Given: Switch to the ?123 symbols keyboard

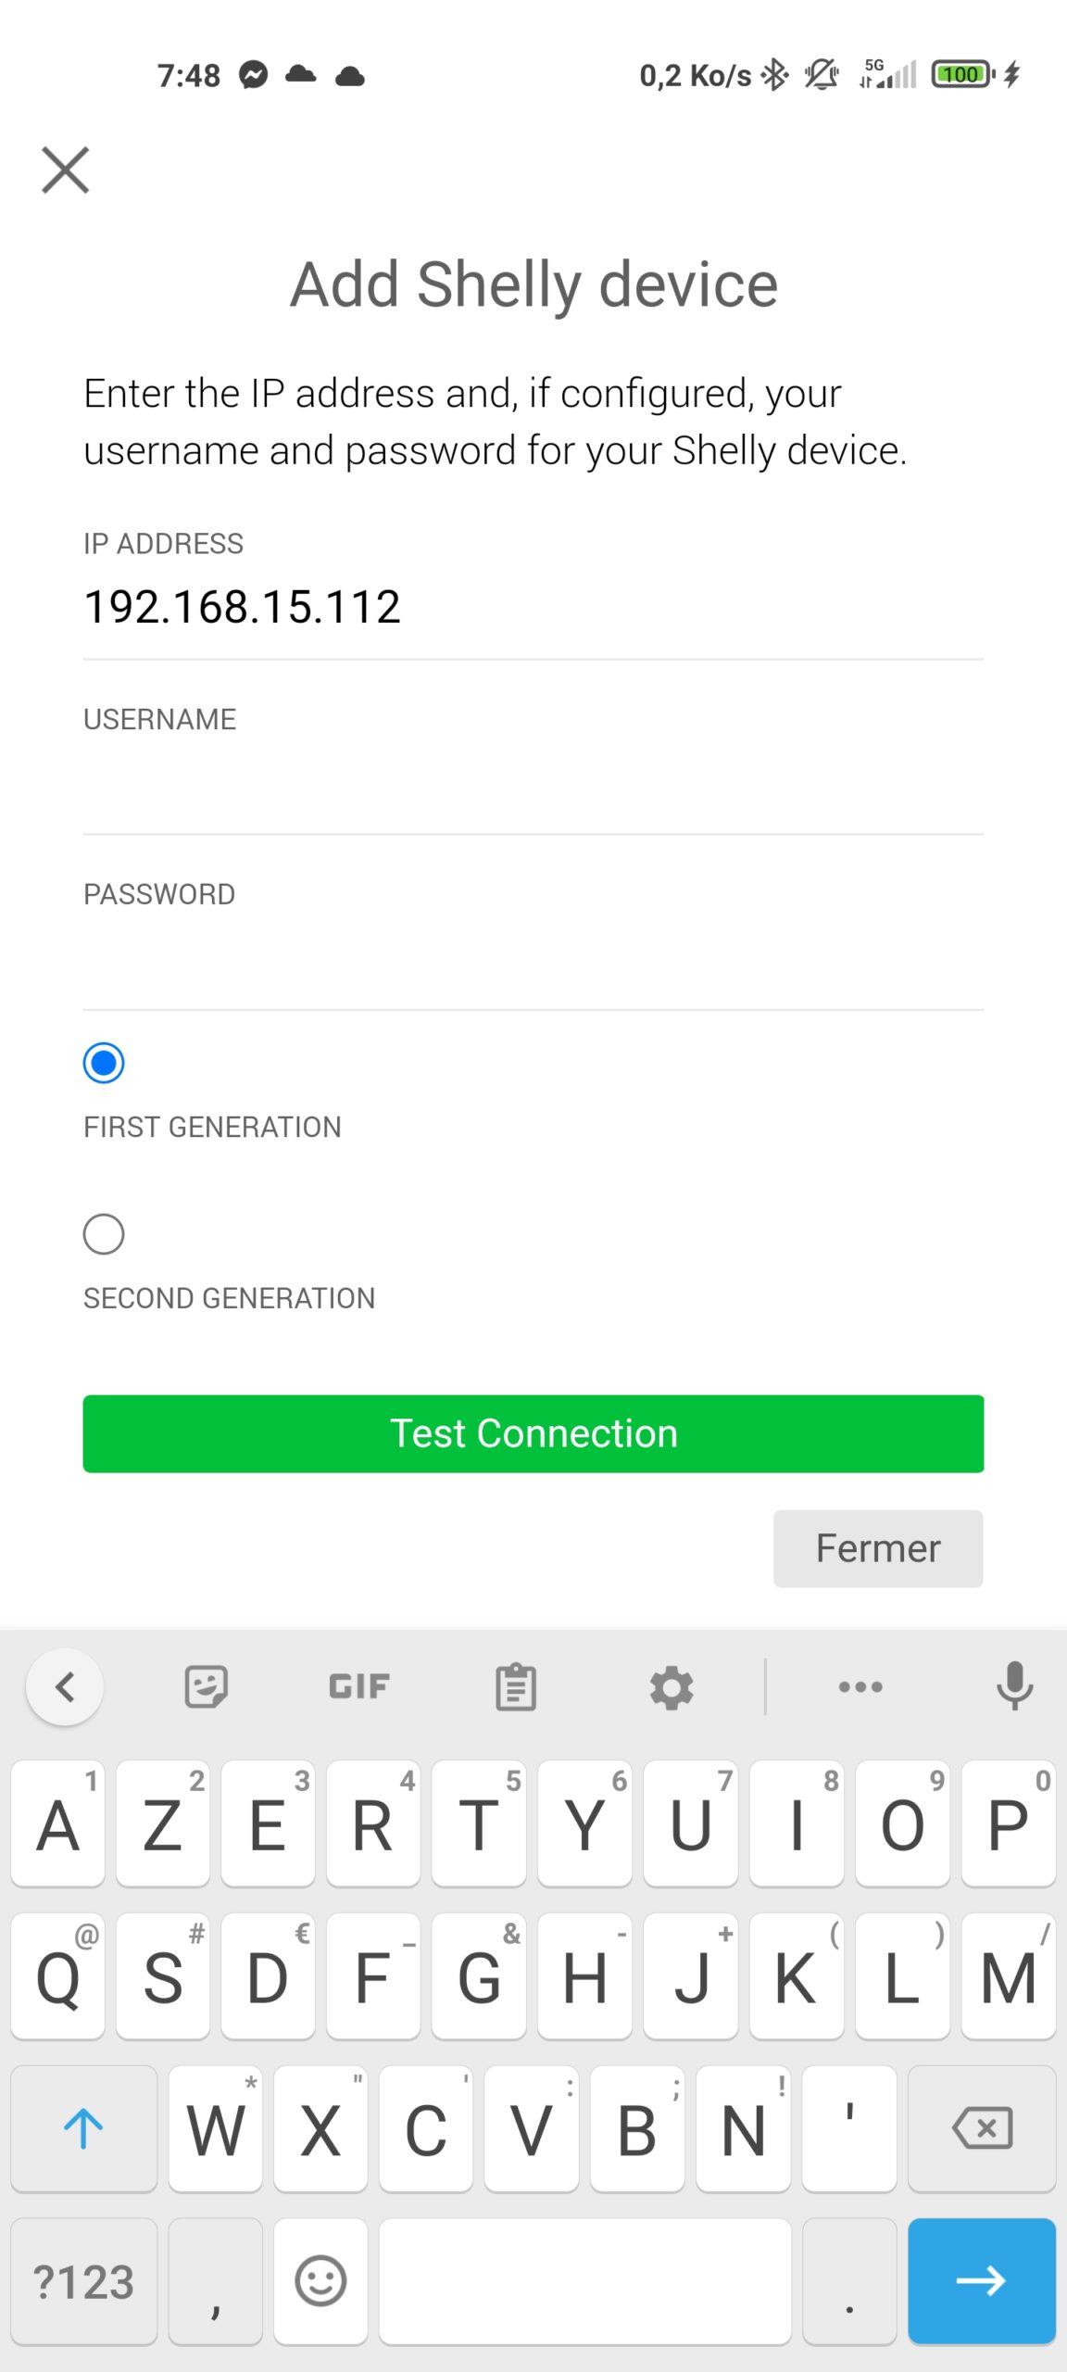Looking at the screenshot, I should [83, 2281].
